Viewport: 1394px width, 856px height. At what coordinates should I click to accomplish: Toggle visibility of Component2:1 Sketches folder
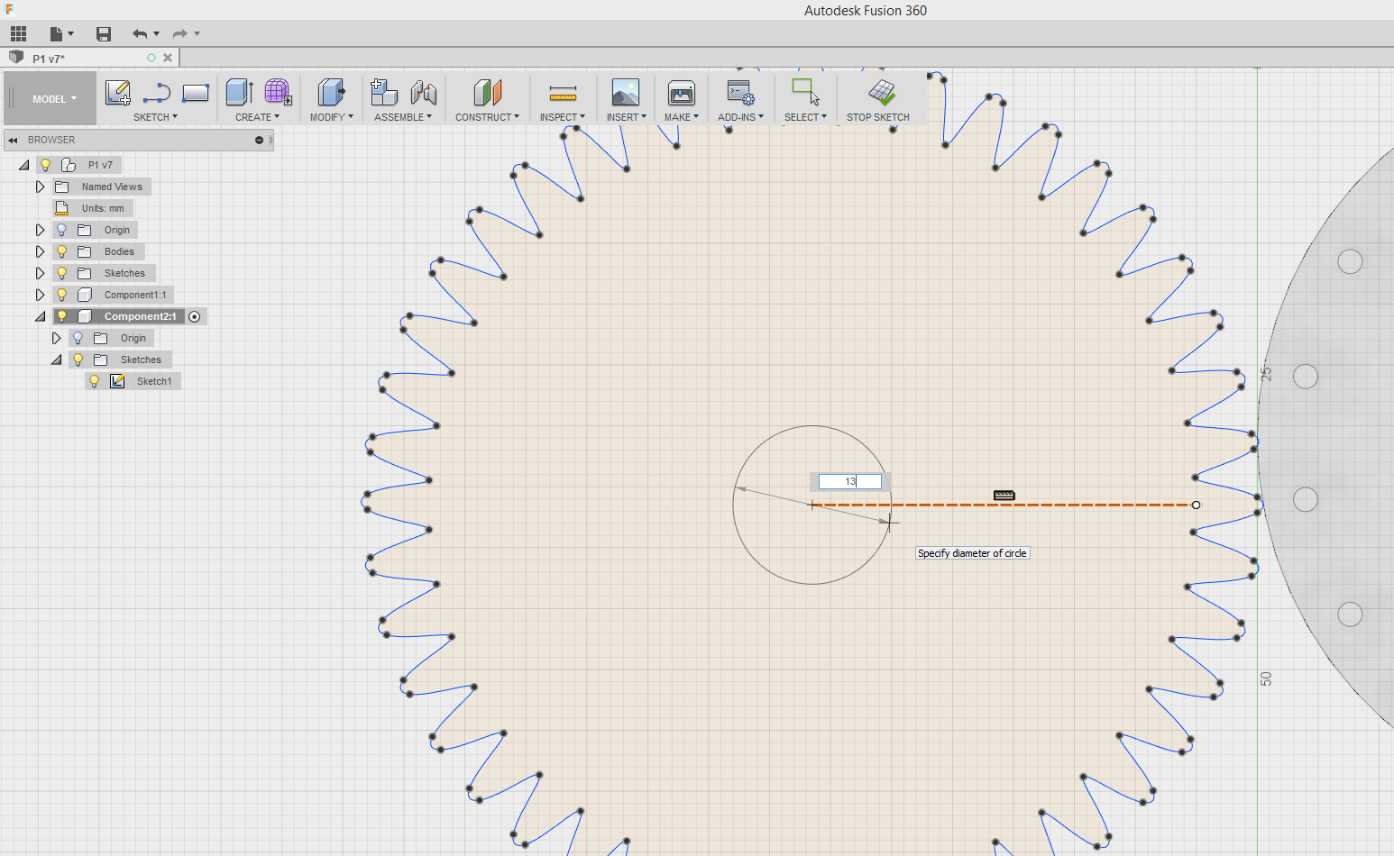78,360
